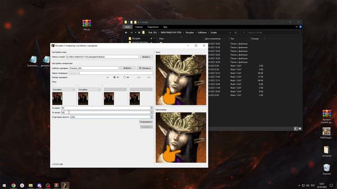Open the second race dropdown

click(90, 89)
